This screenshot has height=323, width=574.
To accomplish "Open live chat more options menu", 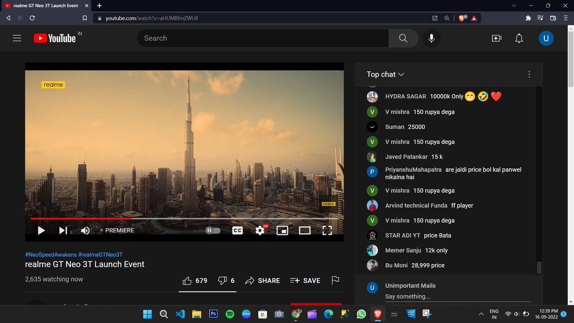I will pos(529,74).
